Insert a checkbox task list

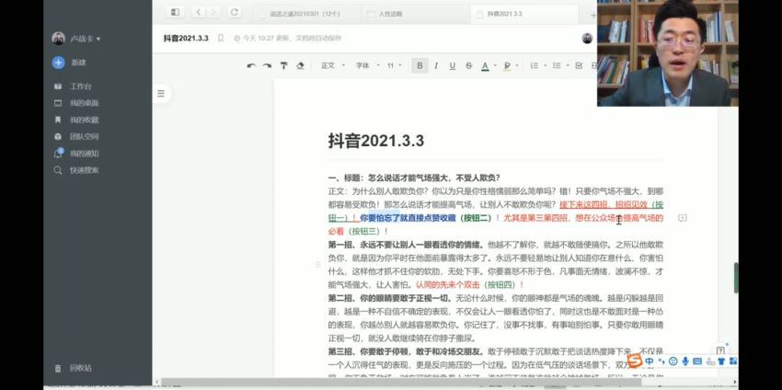click(579, 66)
